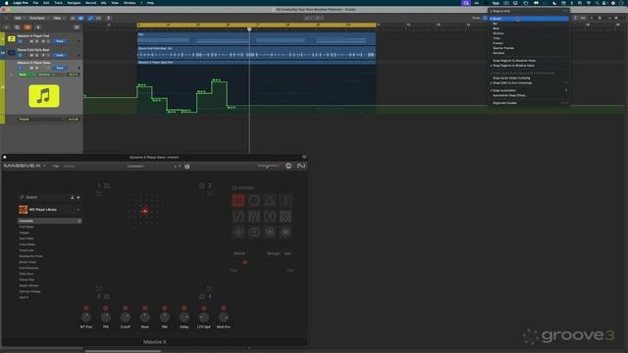The image size is (628, 353).
Task: Click the Massive X Player Pad track icon
Action: point(11,39)
